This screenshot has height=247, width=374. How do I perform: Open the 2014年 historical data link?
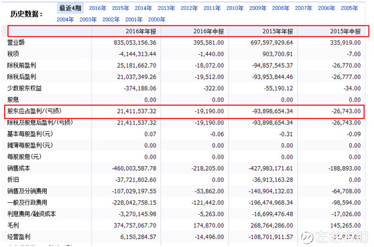[143, 8]
